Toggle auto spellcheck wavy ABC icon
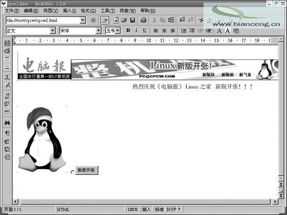This screenshot has width=287, height=215. tap(7, 112)
